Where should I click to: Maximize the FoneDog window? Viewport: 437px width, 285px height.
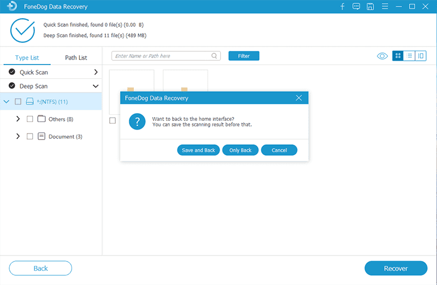point(412,7)
